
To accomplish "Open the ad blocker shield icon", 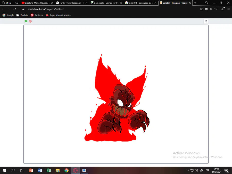I will (x=206, y=9).
